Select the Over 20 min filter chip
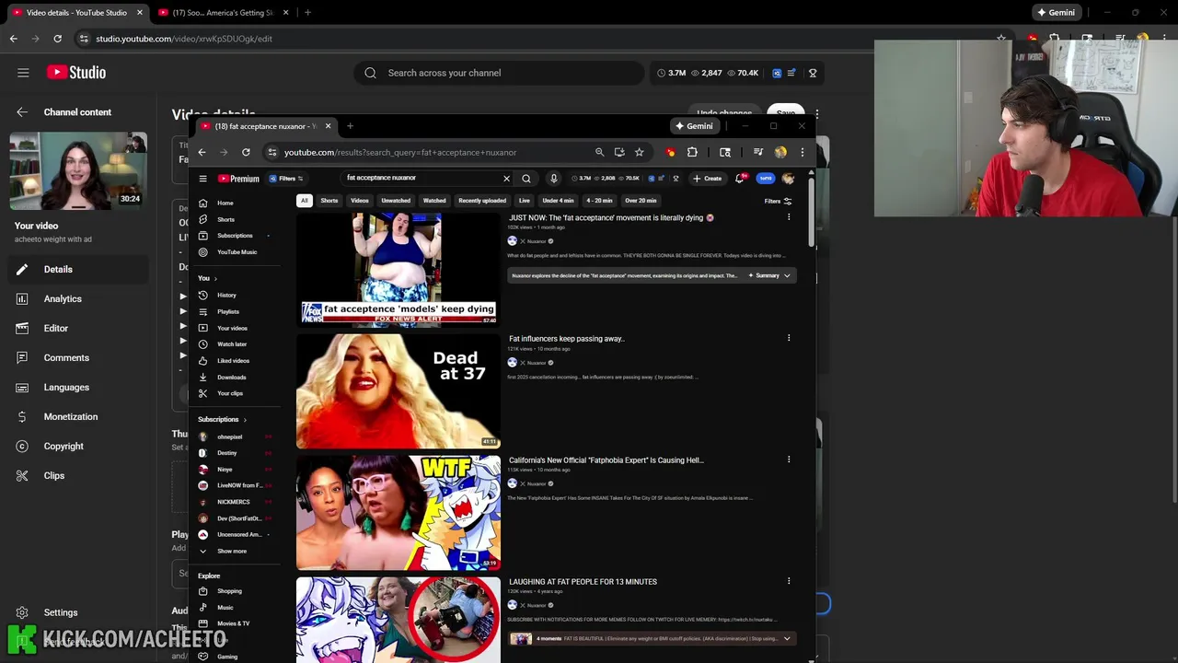1178x663 pixels. pyautogui.click(x=641, y=201)
